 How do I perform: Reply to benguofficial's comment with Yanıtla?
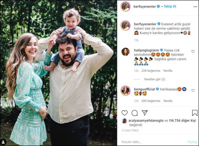[x=168, y=101]
